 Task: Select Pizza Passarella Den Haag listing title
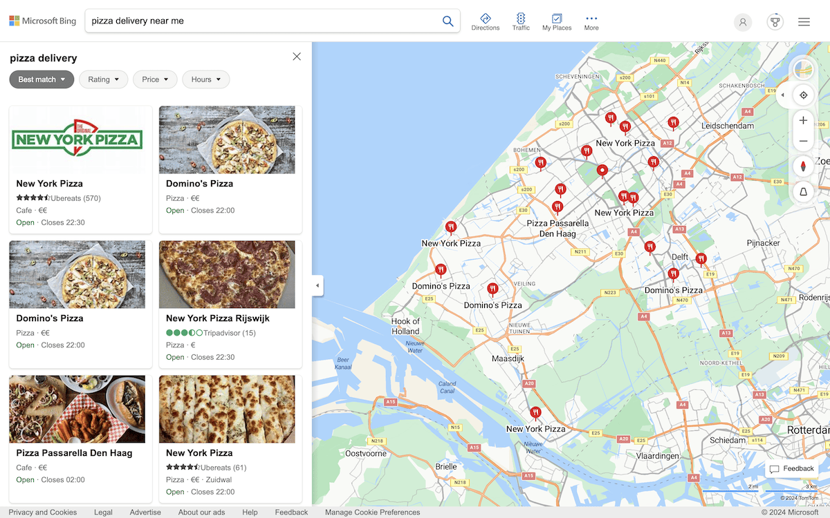coord(74,453)
